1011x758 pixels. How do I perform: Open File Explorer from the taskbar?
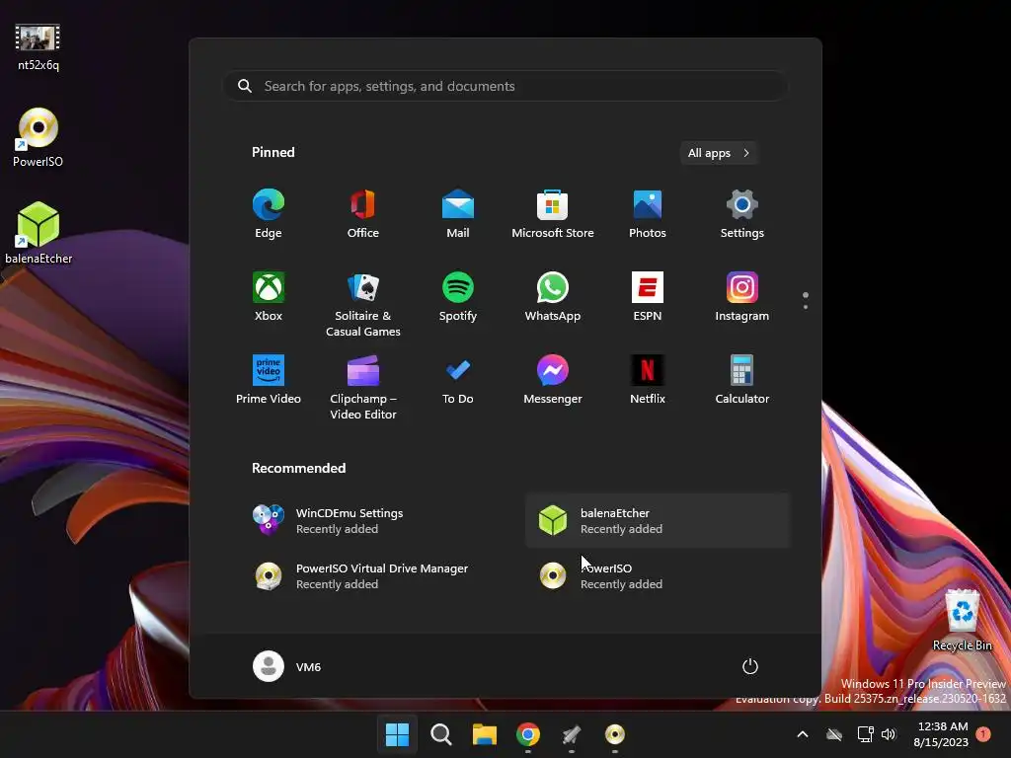tap(484, 734)
